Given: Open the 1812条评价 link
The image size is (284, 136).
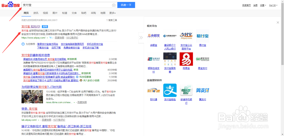Looking at the screenshot, I should coord(72,38).
